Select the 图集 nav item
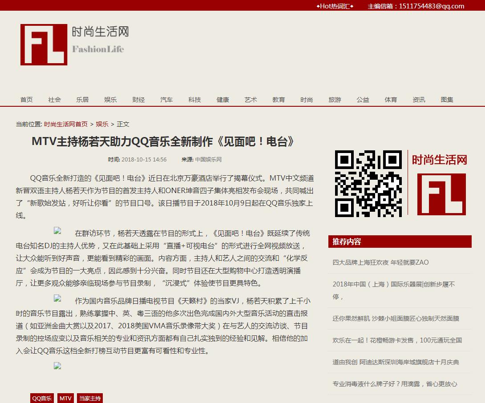This screenshot has height=403, width=485. [x=447, y=100]
